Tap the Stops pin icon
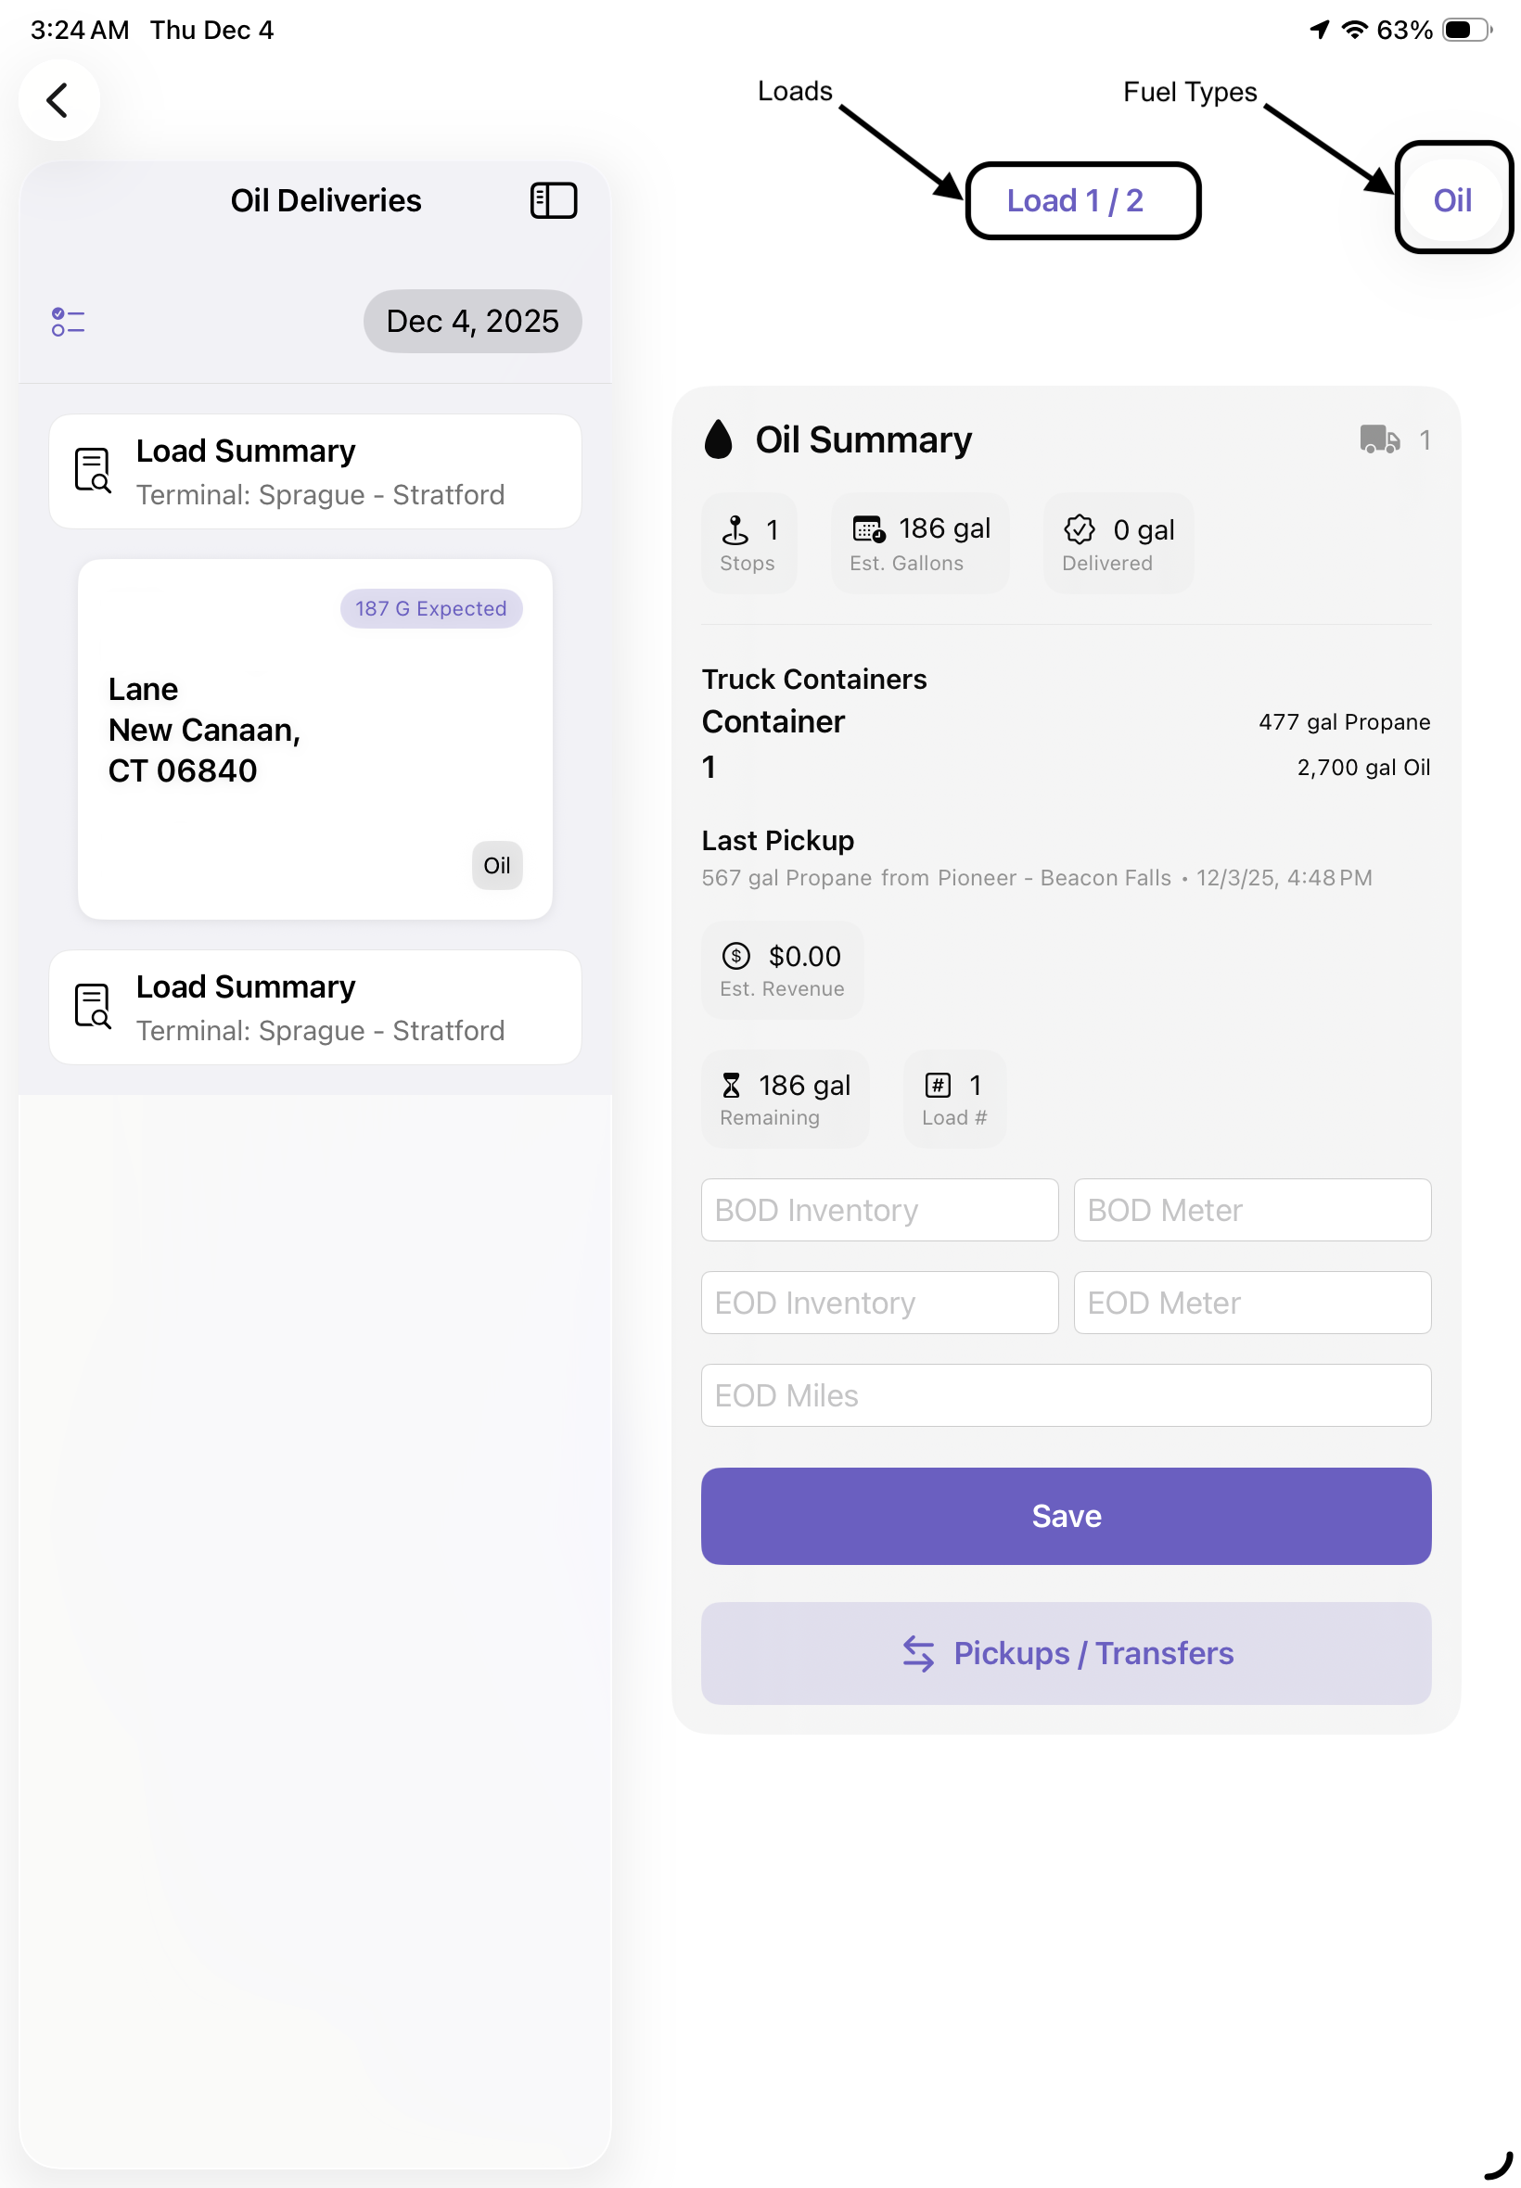 tap(735, 528)
